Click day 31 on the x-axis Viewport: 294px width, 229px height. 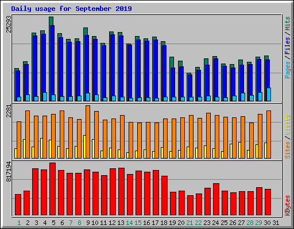276,223
